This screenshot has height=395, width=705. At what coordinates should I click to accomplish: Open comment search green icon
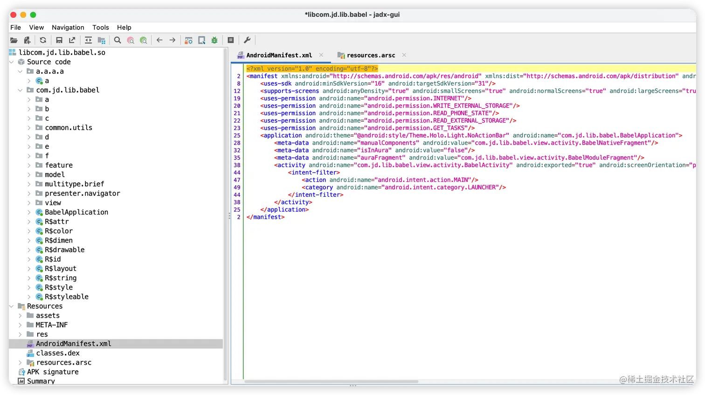click(x=144, y=41)
